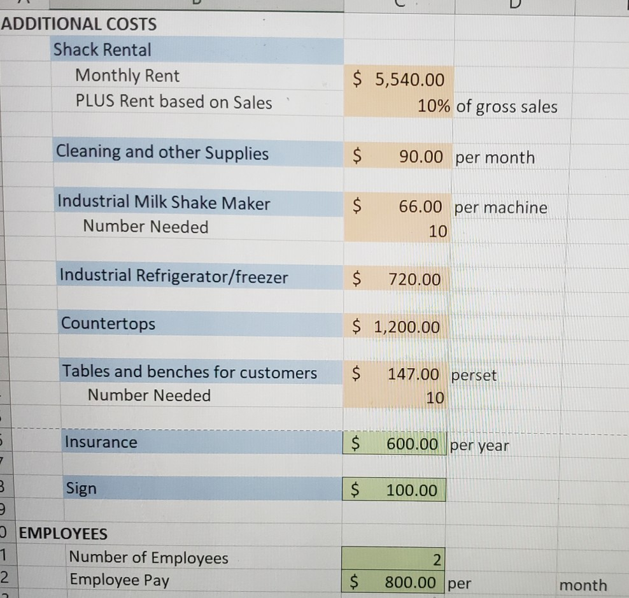The height and width of the screenshot is (598, 629).
Task: Select column header B
Action: (x=197, y=5)
